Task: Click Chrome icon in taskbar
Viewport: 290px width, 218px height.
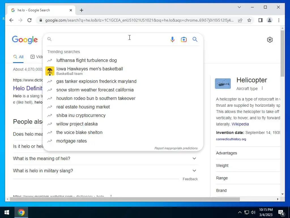Action: [21, 212]
